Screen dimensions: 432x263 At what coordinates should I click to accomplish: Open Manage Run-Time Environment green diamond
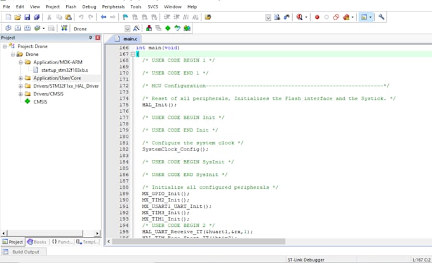tap(168, 28)
